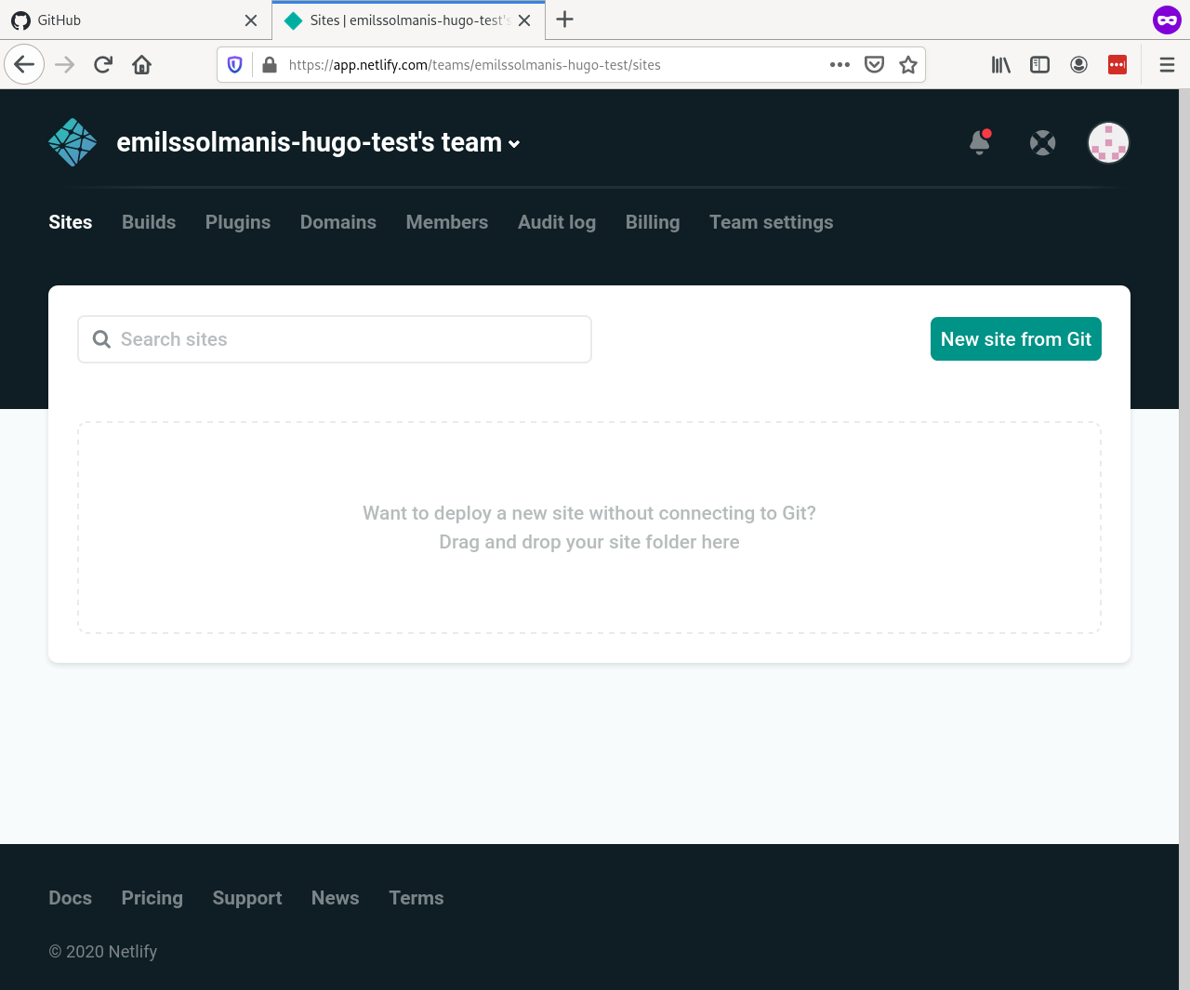Click the browser forward arrow
This screenshot has height=990, width=1190.
(x=64, y=64)
